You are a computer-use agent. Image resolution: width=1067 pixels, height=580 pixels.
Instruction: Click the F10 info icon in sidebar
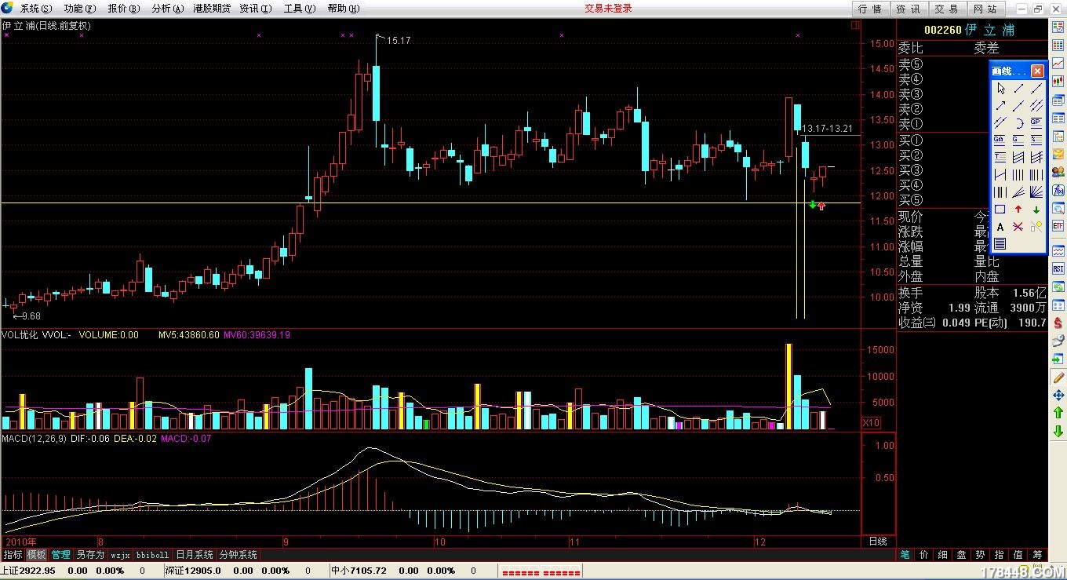point(1058,191)
